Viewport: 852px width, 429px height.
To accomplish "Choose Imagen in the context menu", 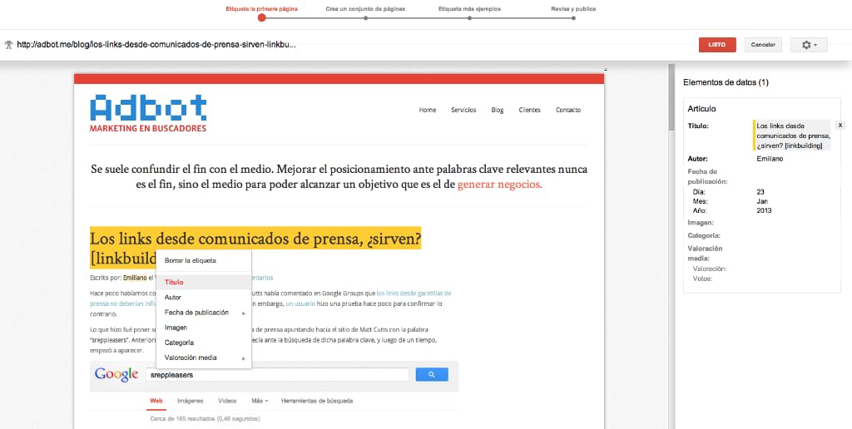I will [176, 328].
